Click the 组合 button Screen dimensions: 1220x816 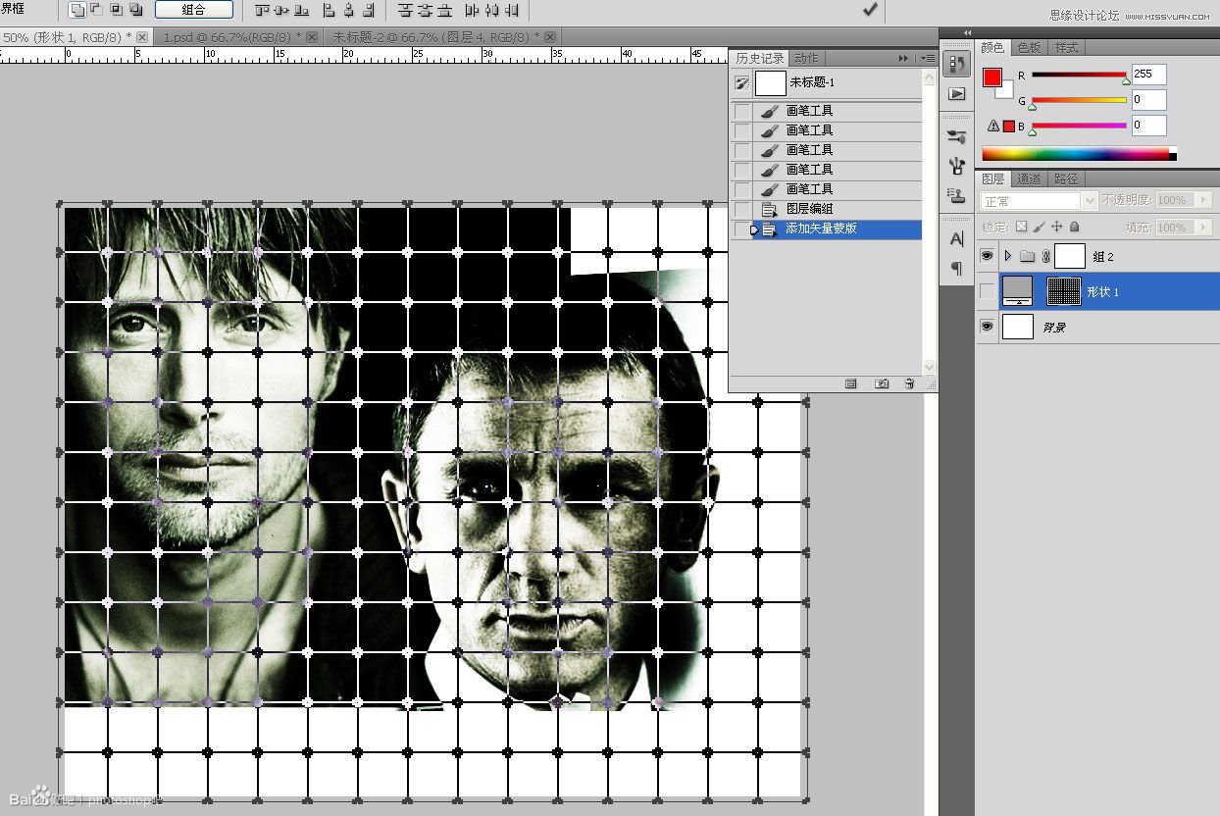pos(194,10)
